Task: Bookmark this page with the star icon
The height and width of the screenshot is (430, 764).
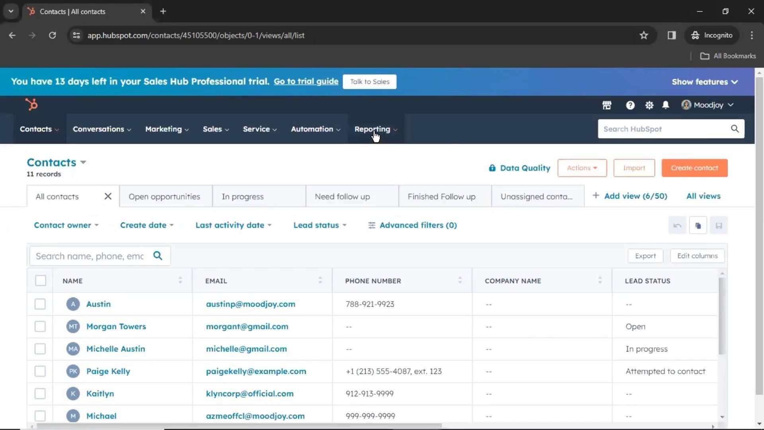Action: coord(643,35)
